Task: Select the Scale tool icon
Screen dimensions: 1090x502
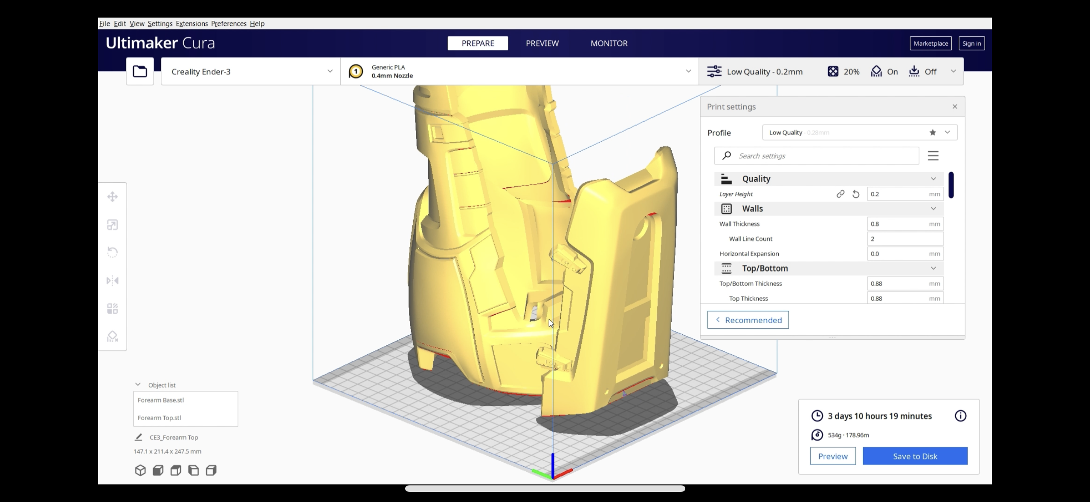Action: pos(113,225)
